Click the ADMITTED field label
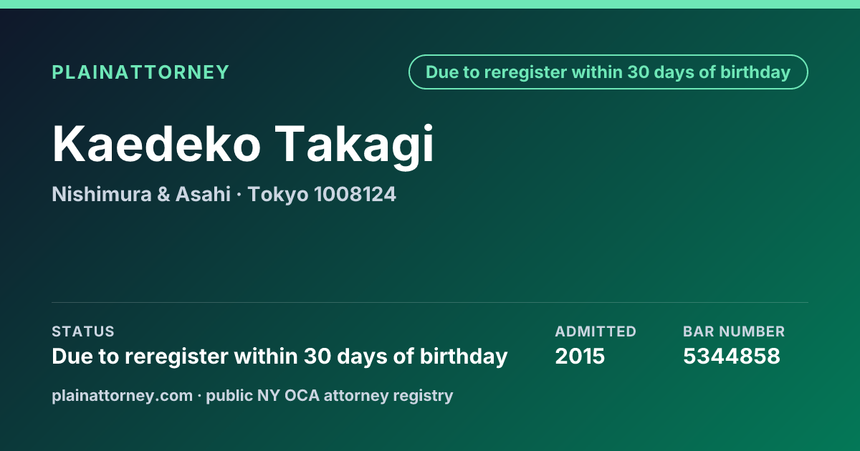 [596, 331]
